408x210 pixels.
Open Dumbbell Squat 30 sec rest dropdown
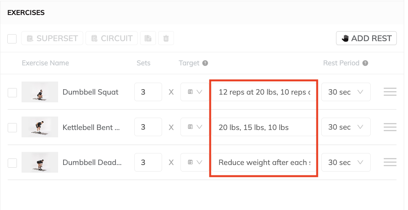(x=346, y=92)
